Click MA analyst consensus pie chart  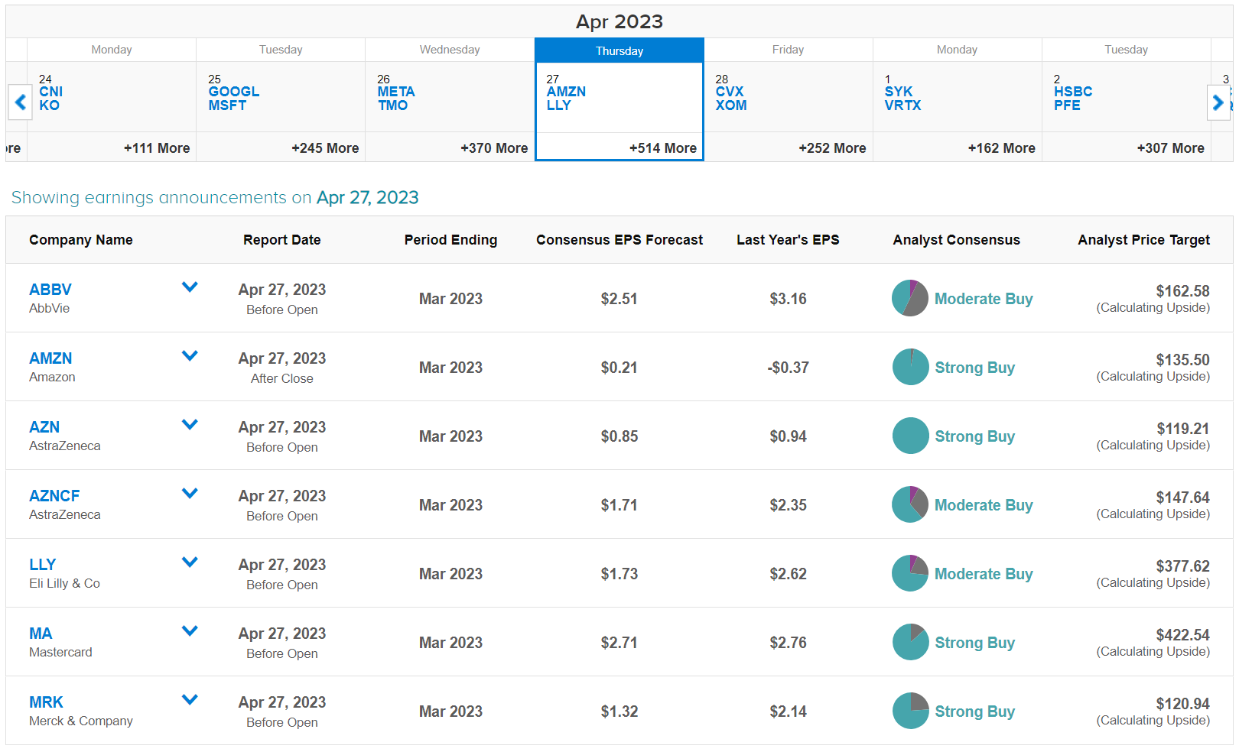(x=910, y=642)
